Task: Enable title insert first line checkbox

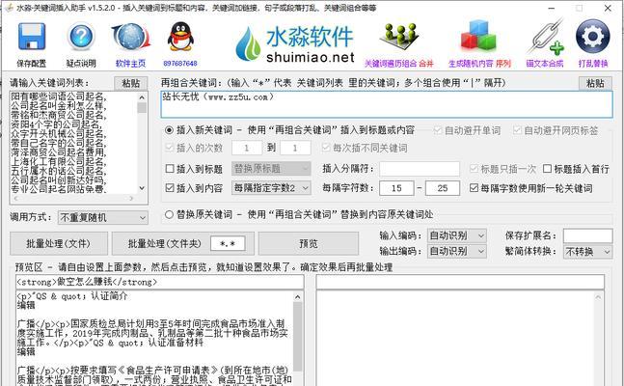Action: click(547, 169)
